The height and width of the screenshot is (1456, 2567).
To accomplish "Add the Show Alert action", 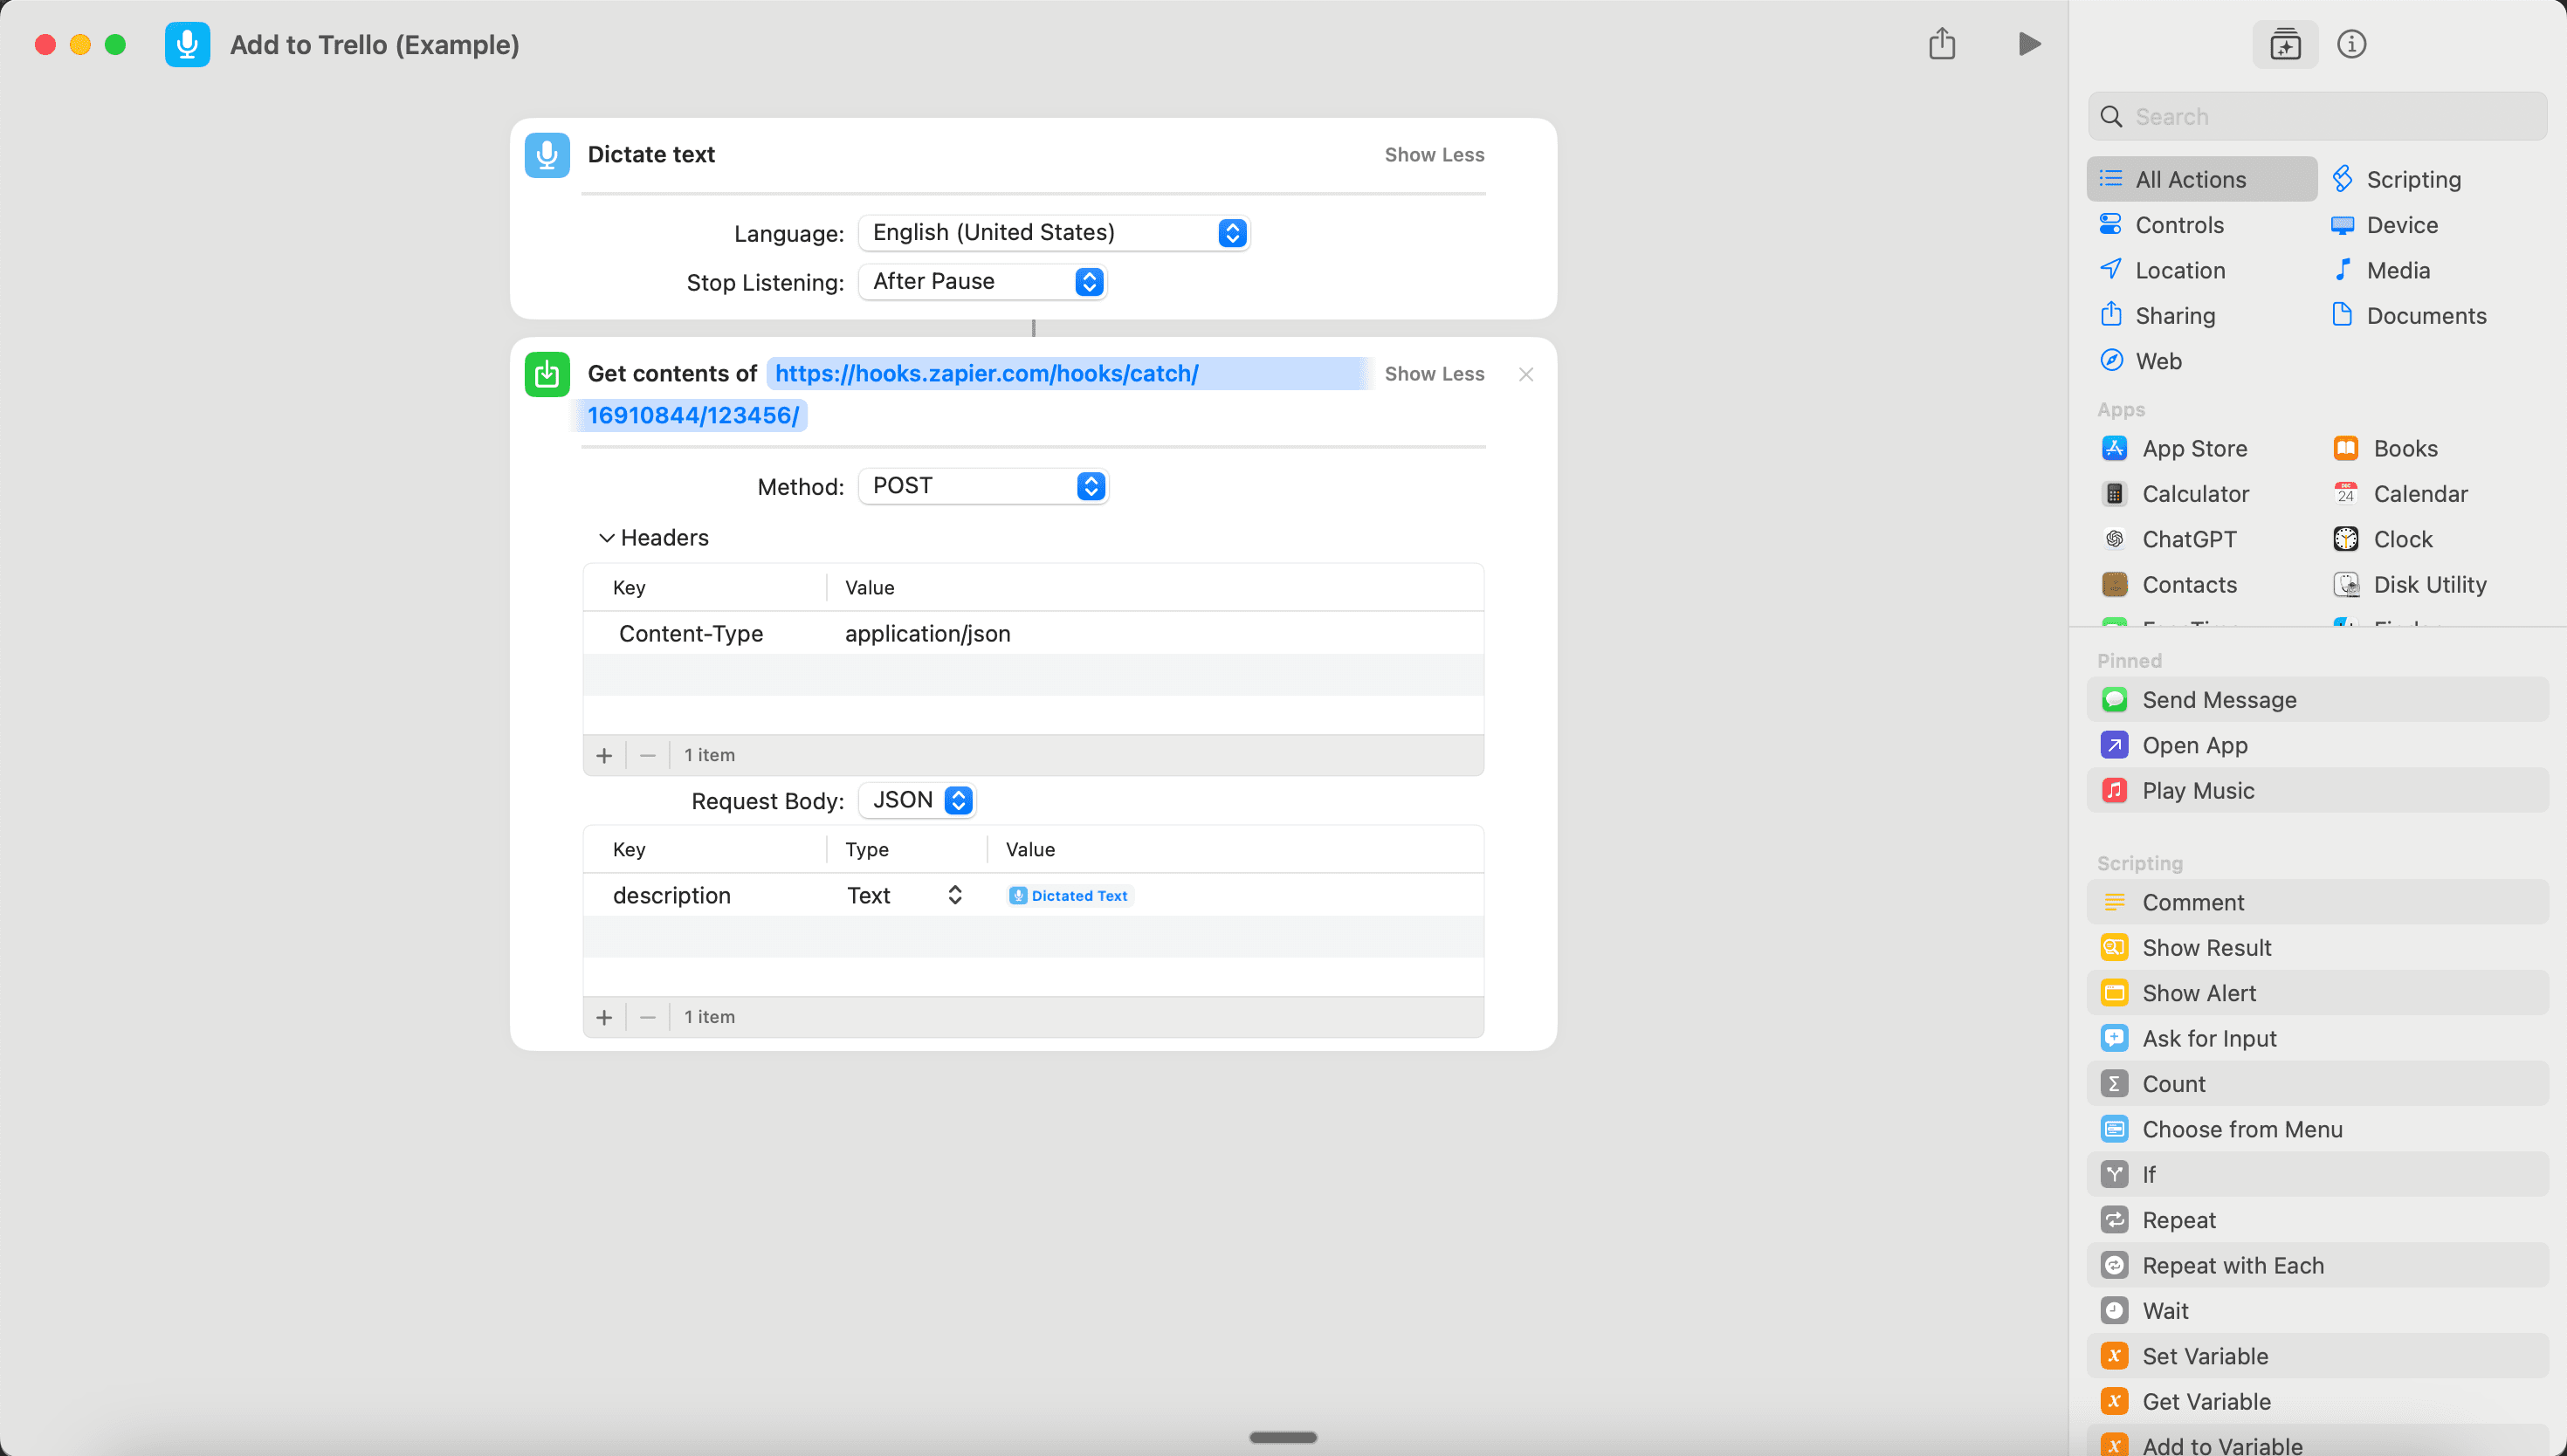I will click(x=2317, y=992).
